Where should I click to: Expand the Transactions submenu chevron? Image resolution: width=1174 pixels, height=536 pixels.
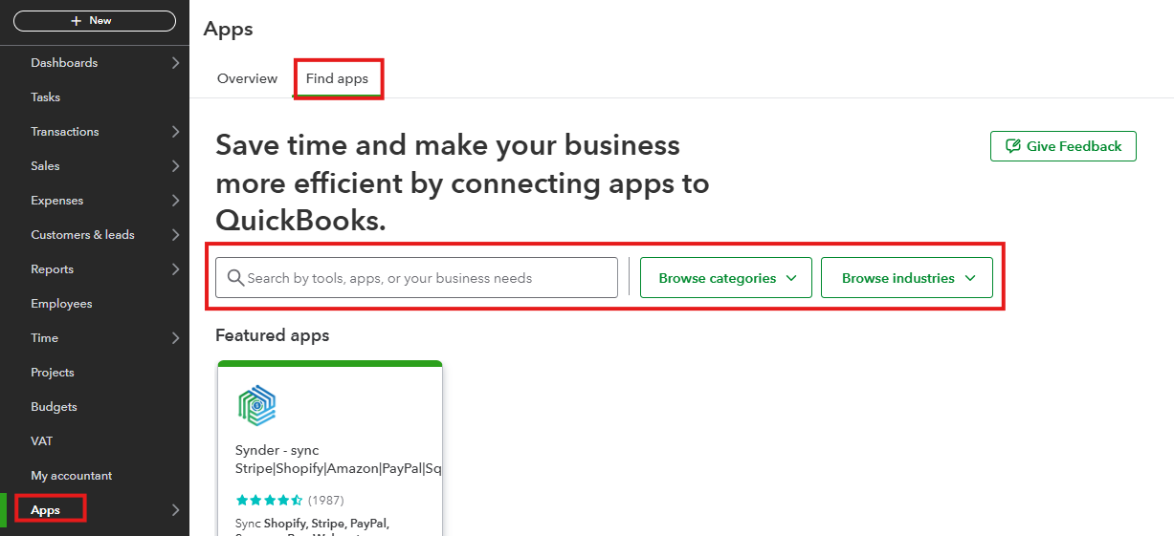(x=175, y=132)
